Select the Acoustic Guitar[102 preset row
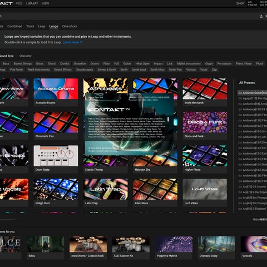 click(253, 93)
